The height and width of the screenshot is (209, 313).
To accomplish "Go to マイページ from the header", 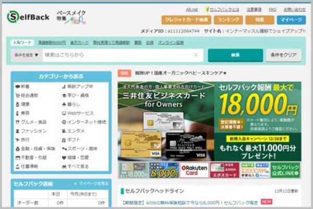I will coord(290,20).
